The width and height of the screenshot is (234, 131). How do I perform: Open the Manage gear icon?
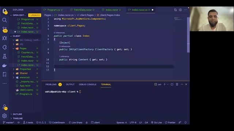(4, 116)
